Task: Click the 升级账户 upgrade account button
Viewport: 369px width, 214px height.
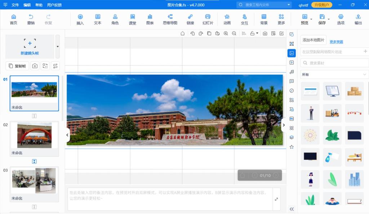Action: point(322,5)
